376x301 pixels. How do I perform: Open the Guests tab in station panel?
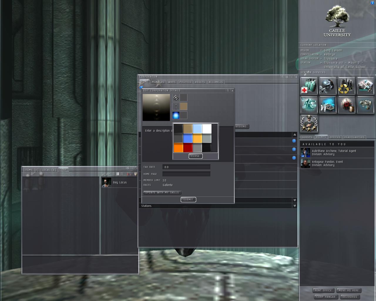[x=307, y=137]
